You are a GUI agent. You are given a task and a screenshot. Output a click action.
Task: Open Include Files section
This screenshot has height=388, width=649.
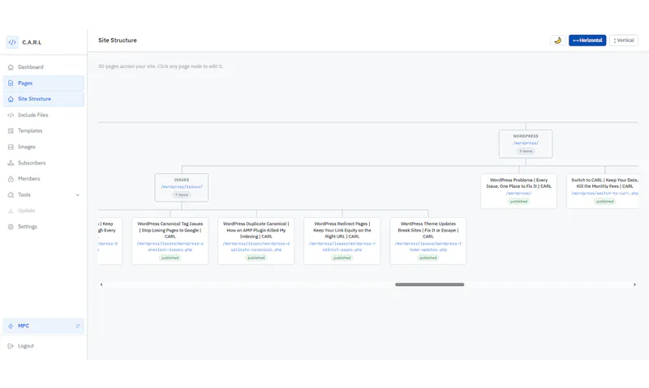[x=44, y=115]
